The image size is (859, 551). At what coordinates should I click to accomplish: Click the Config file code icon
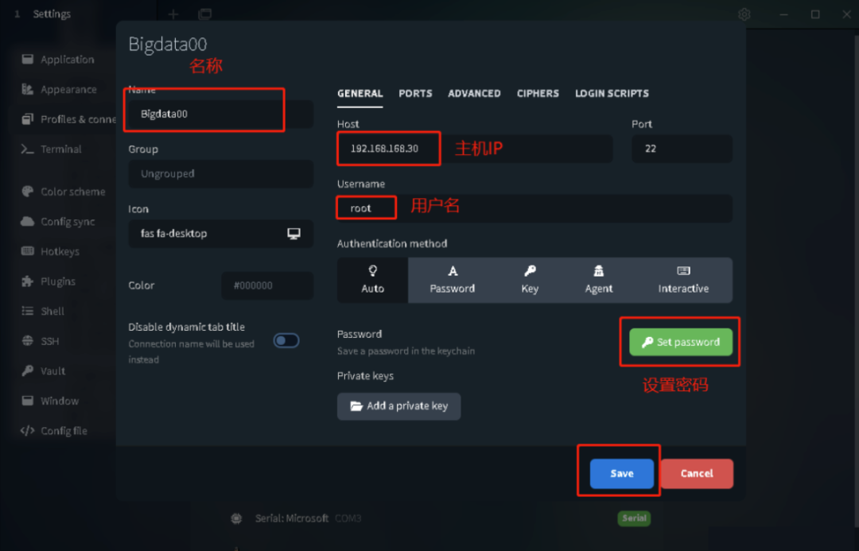27,430
